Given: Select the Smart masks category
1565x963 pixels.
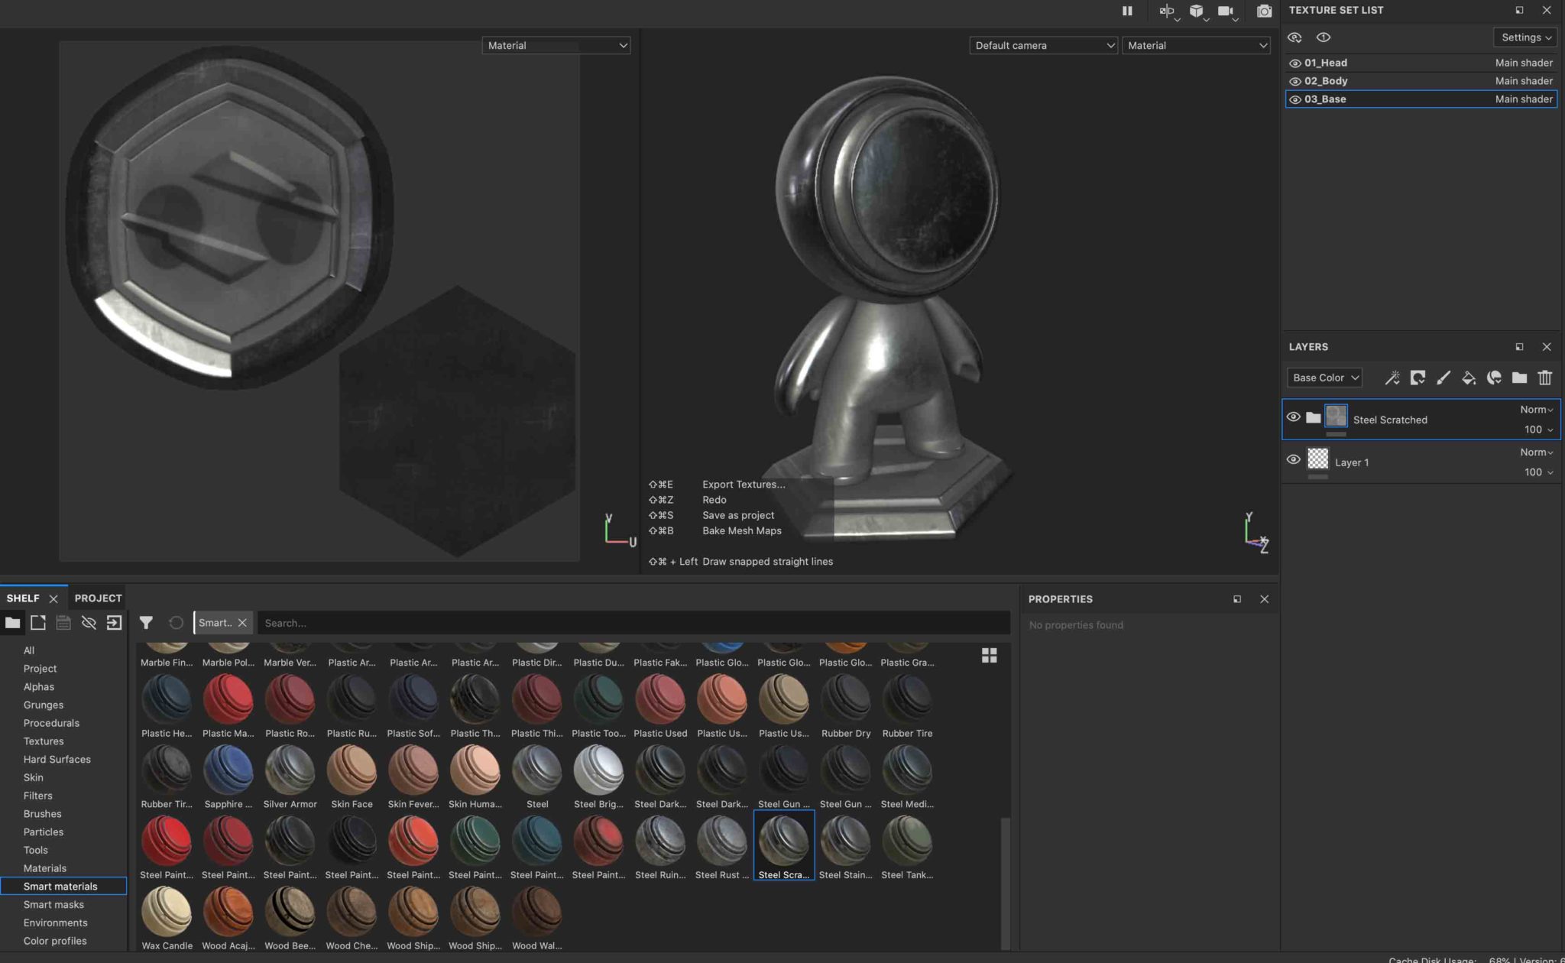Looking at the screenshot, I should click(53, 904).
